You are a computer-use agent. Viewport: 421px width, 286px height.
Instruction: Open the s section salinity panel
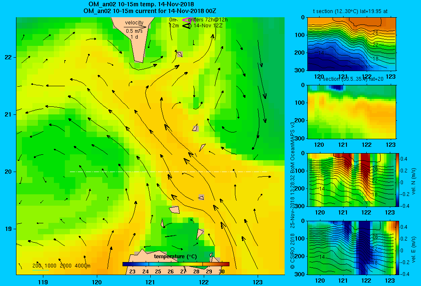pyautogui.click(x=352, y=112)
